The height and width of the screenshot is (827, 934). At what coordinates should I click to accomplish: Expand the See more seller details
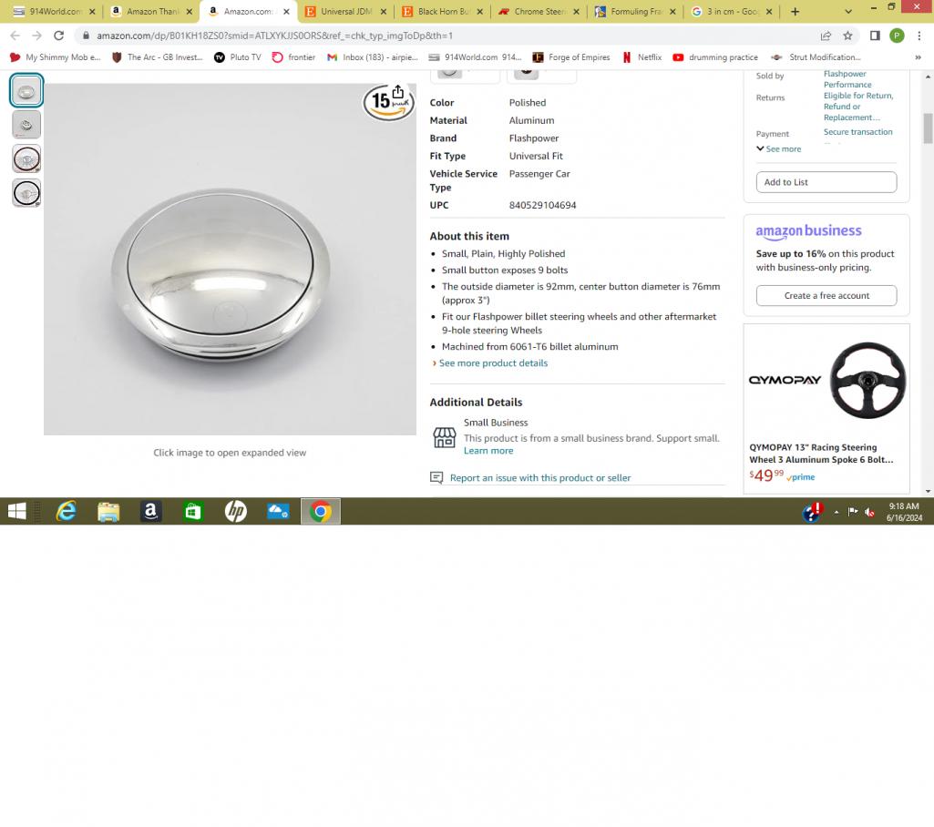(x=779, y=148)
